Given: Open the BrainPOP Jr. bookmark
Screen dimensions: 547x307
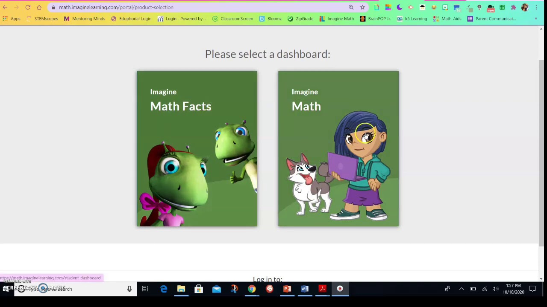Looking at the screenshot, I should 375,19.
